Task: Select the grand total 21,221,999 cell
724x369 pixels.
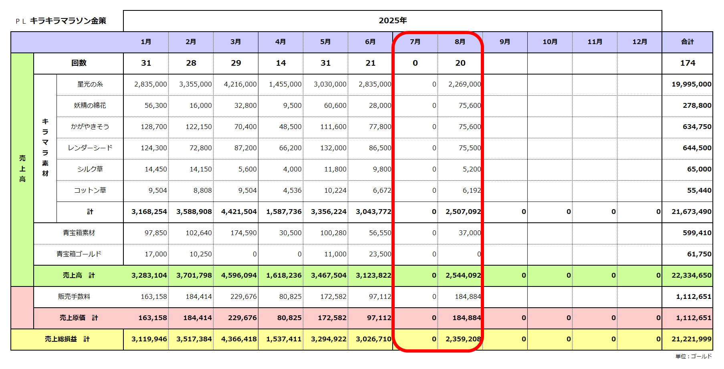Action: pyautogui.click(x=691, y=339)
